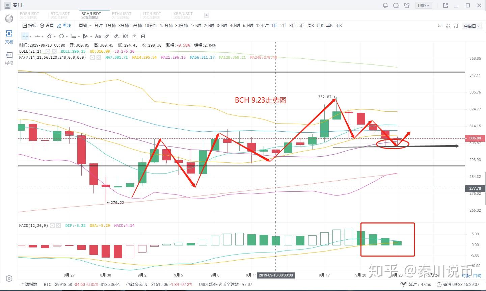The width and height of the screenshot is (486, 291).
Task: Switch to XRP/USDT tab
Action: pyautogui.click(x=183, y=15)
